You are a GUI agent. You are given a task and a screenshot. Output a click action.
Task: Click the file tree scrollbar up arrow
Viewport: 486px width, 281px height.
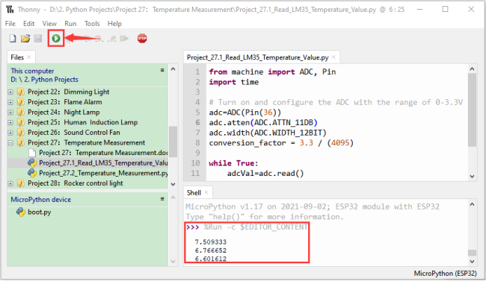[x=173, y=69]
